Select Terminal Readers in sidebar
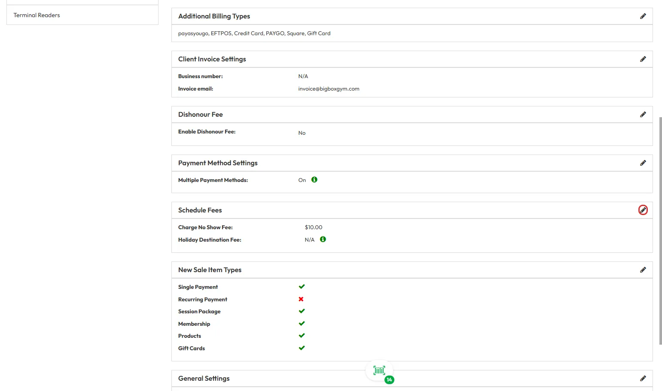 [37, 15]
